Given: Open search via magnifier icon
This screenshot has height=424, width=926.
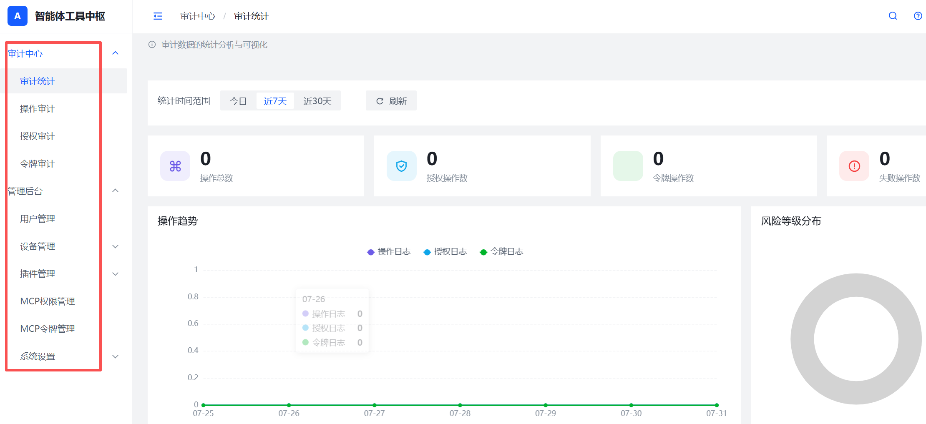Looking at the screenshot, I should (893, 16).
